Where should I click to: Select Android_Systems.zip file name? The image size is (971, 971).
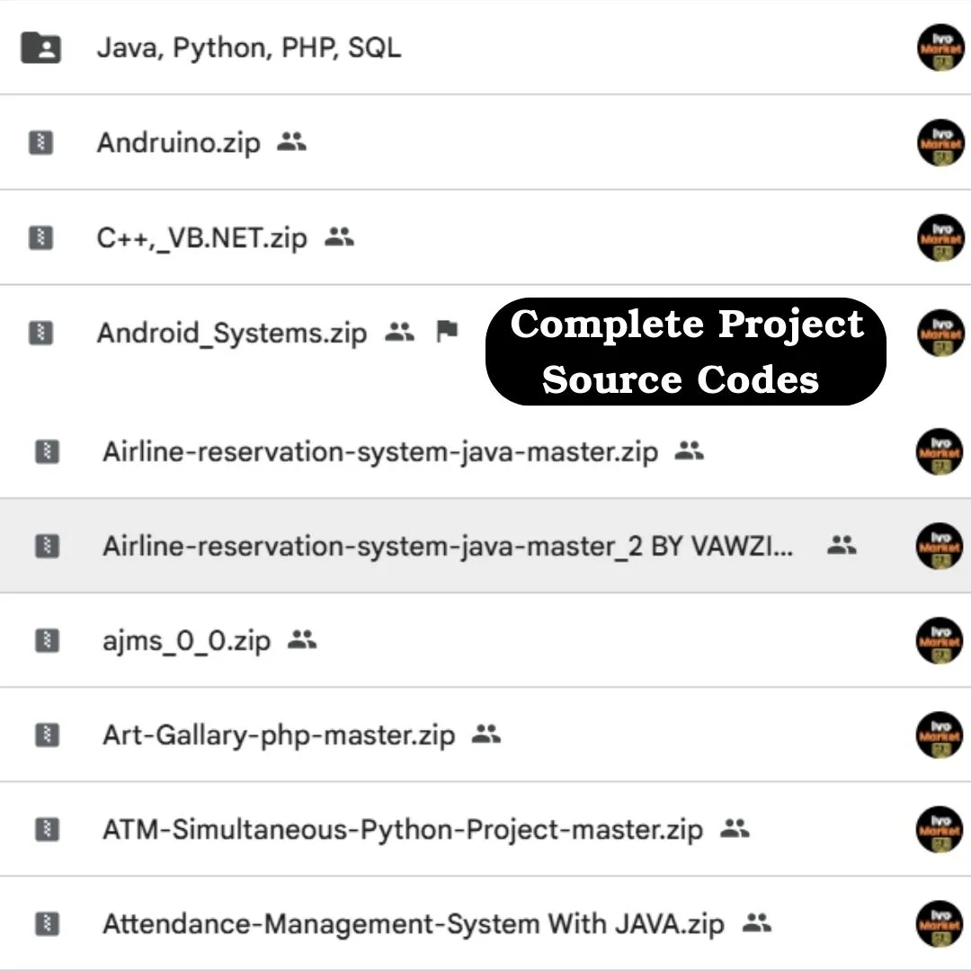tap(232, 333)
